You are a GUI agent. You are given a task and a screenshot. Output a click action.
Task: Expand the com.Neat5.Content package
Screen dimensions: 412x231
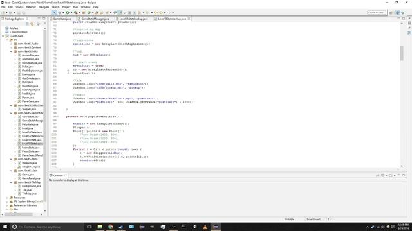pyautogui.click(x=12, y=47)
